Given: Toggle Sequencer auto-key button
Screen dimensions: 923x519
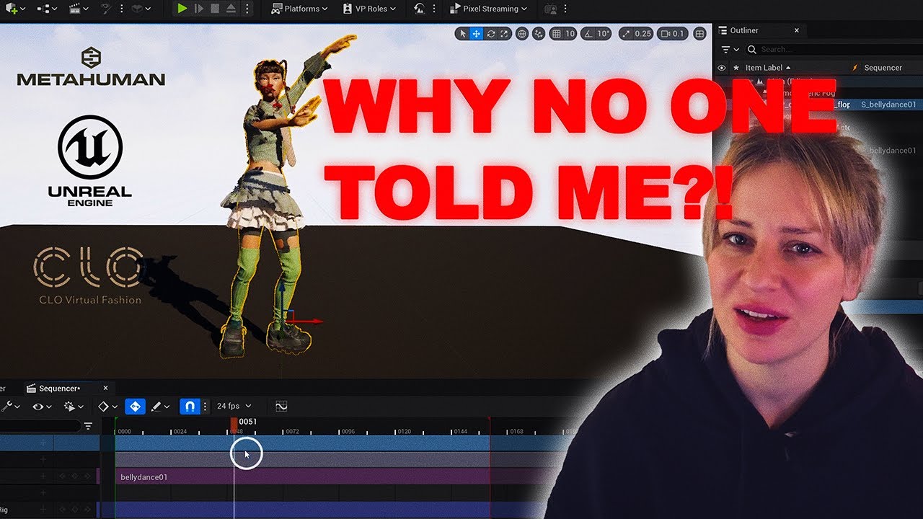Looking at the screenshot, I should (135, 407).
